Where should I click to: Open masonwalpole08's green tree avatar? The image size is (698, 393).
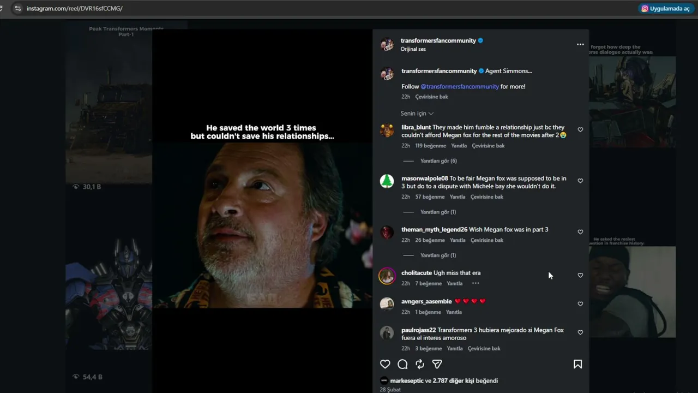click(387, 181)
